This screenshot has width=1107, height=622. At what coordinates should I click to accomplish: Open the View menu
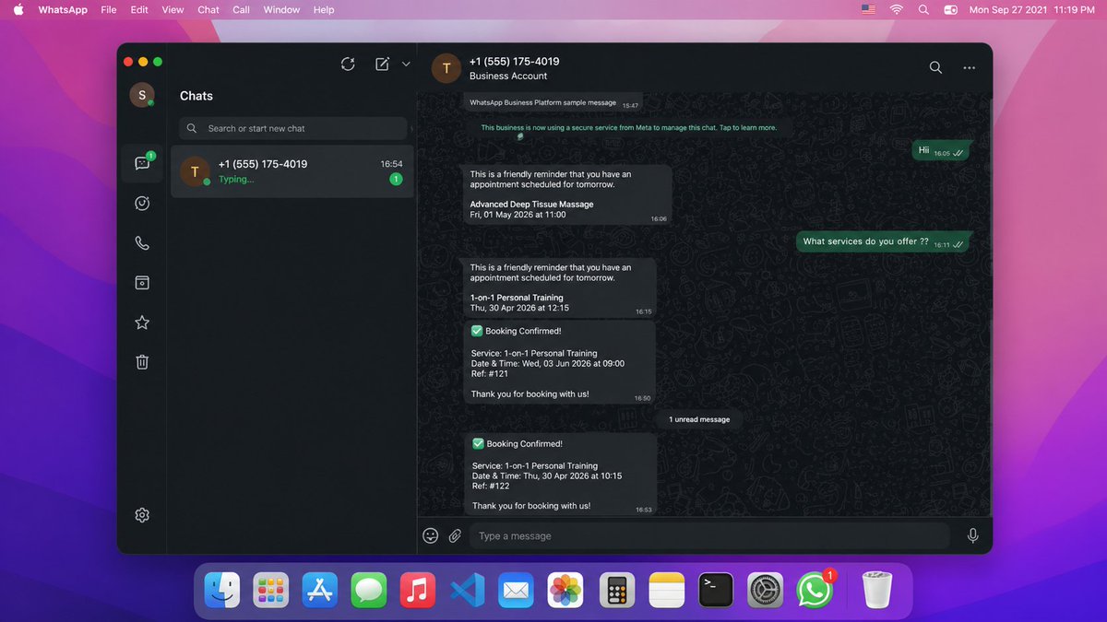pyautogui.click(x=173, y=9)
